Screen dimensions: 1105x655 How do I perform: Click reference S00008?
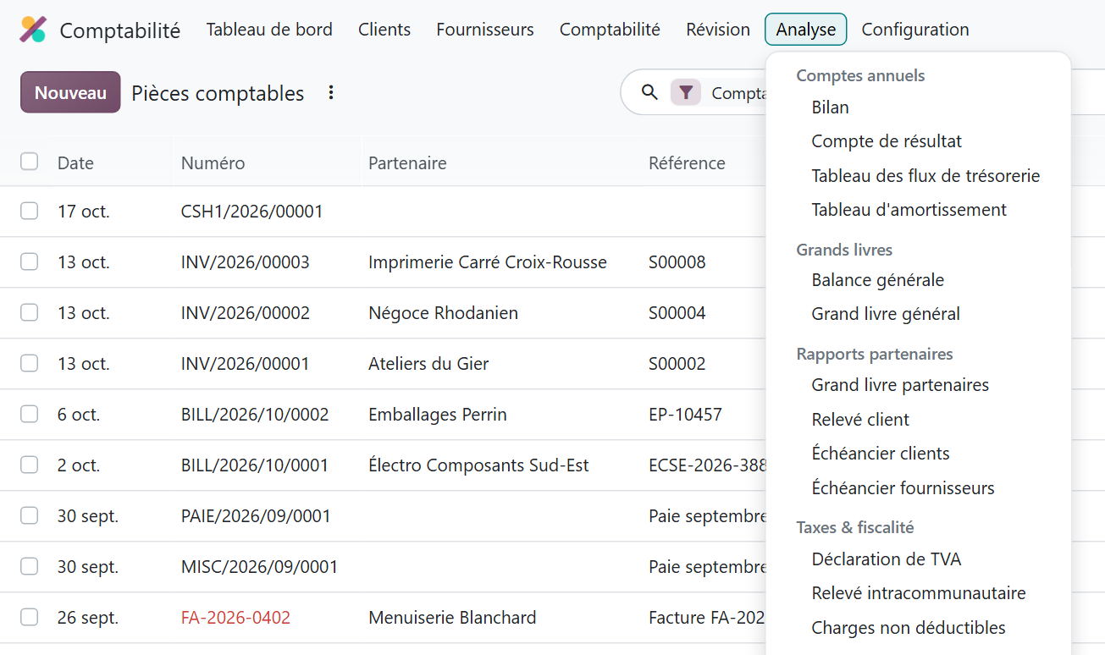tap(677, 262)
